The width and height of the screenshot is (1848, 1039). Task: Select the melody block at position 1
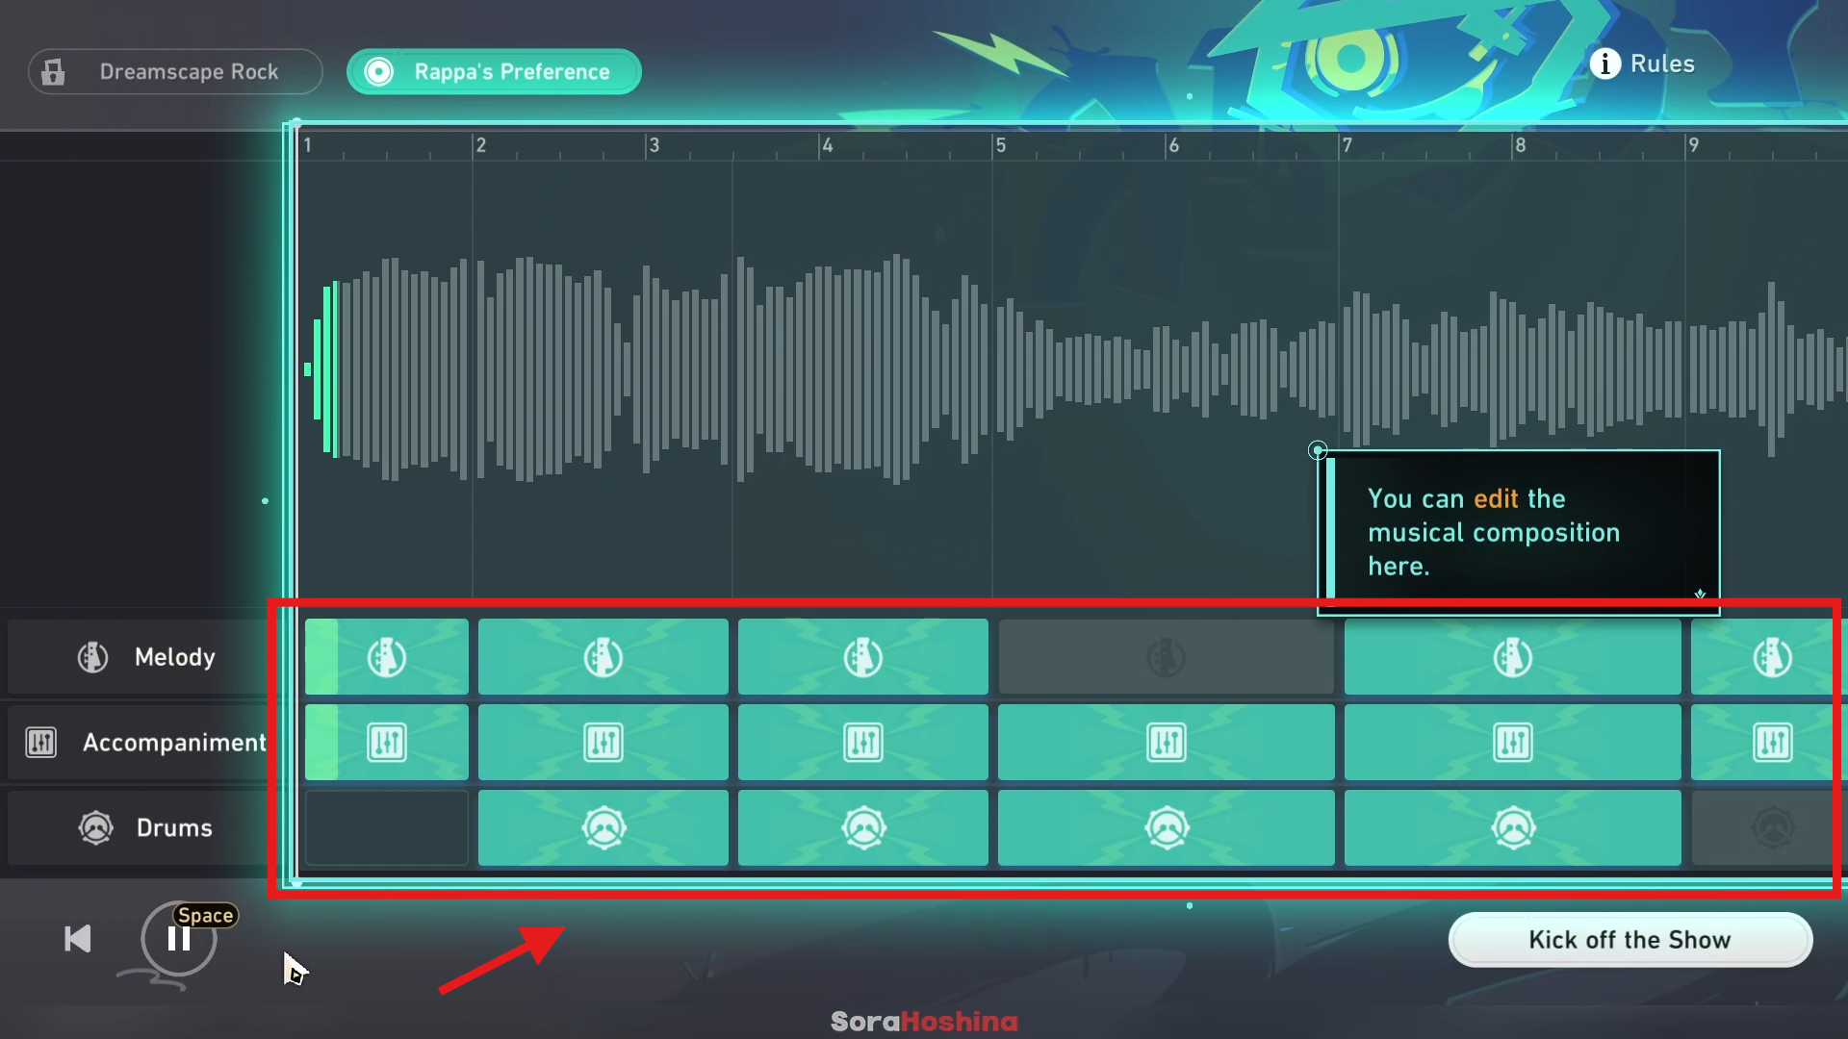point(387,657)
